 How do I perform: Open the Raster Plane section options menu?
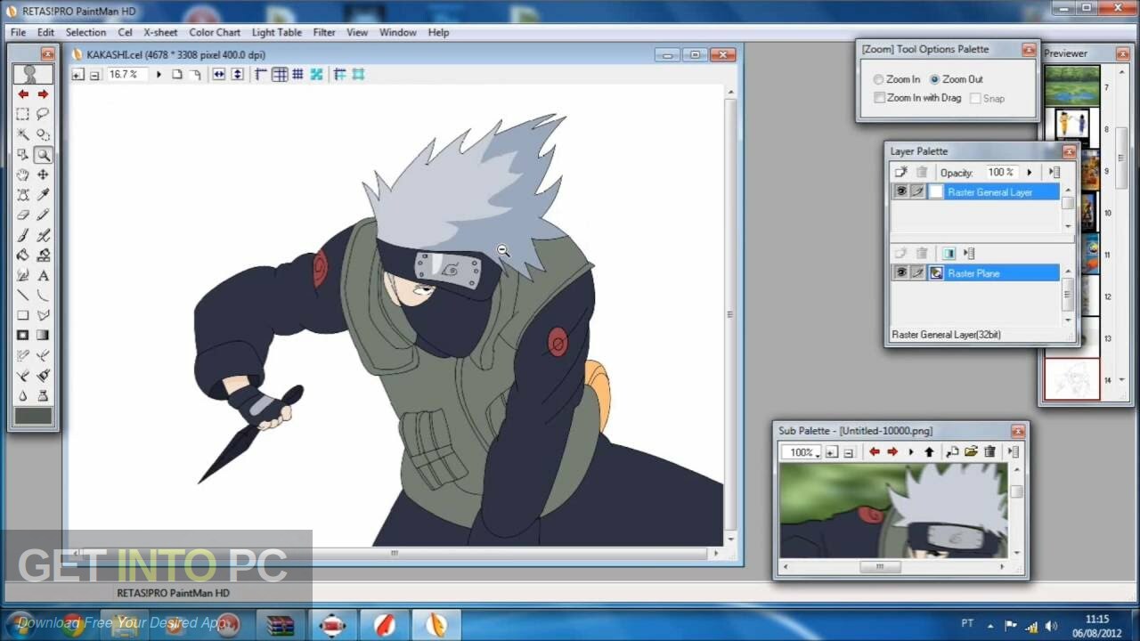click(970, 254)
